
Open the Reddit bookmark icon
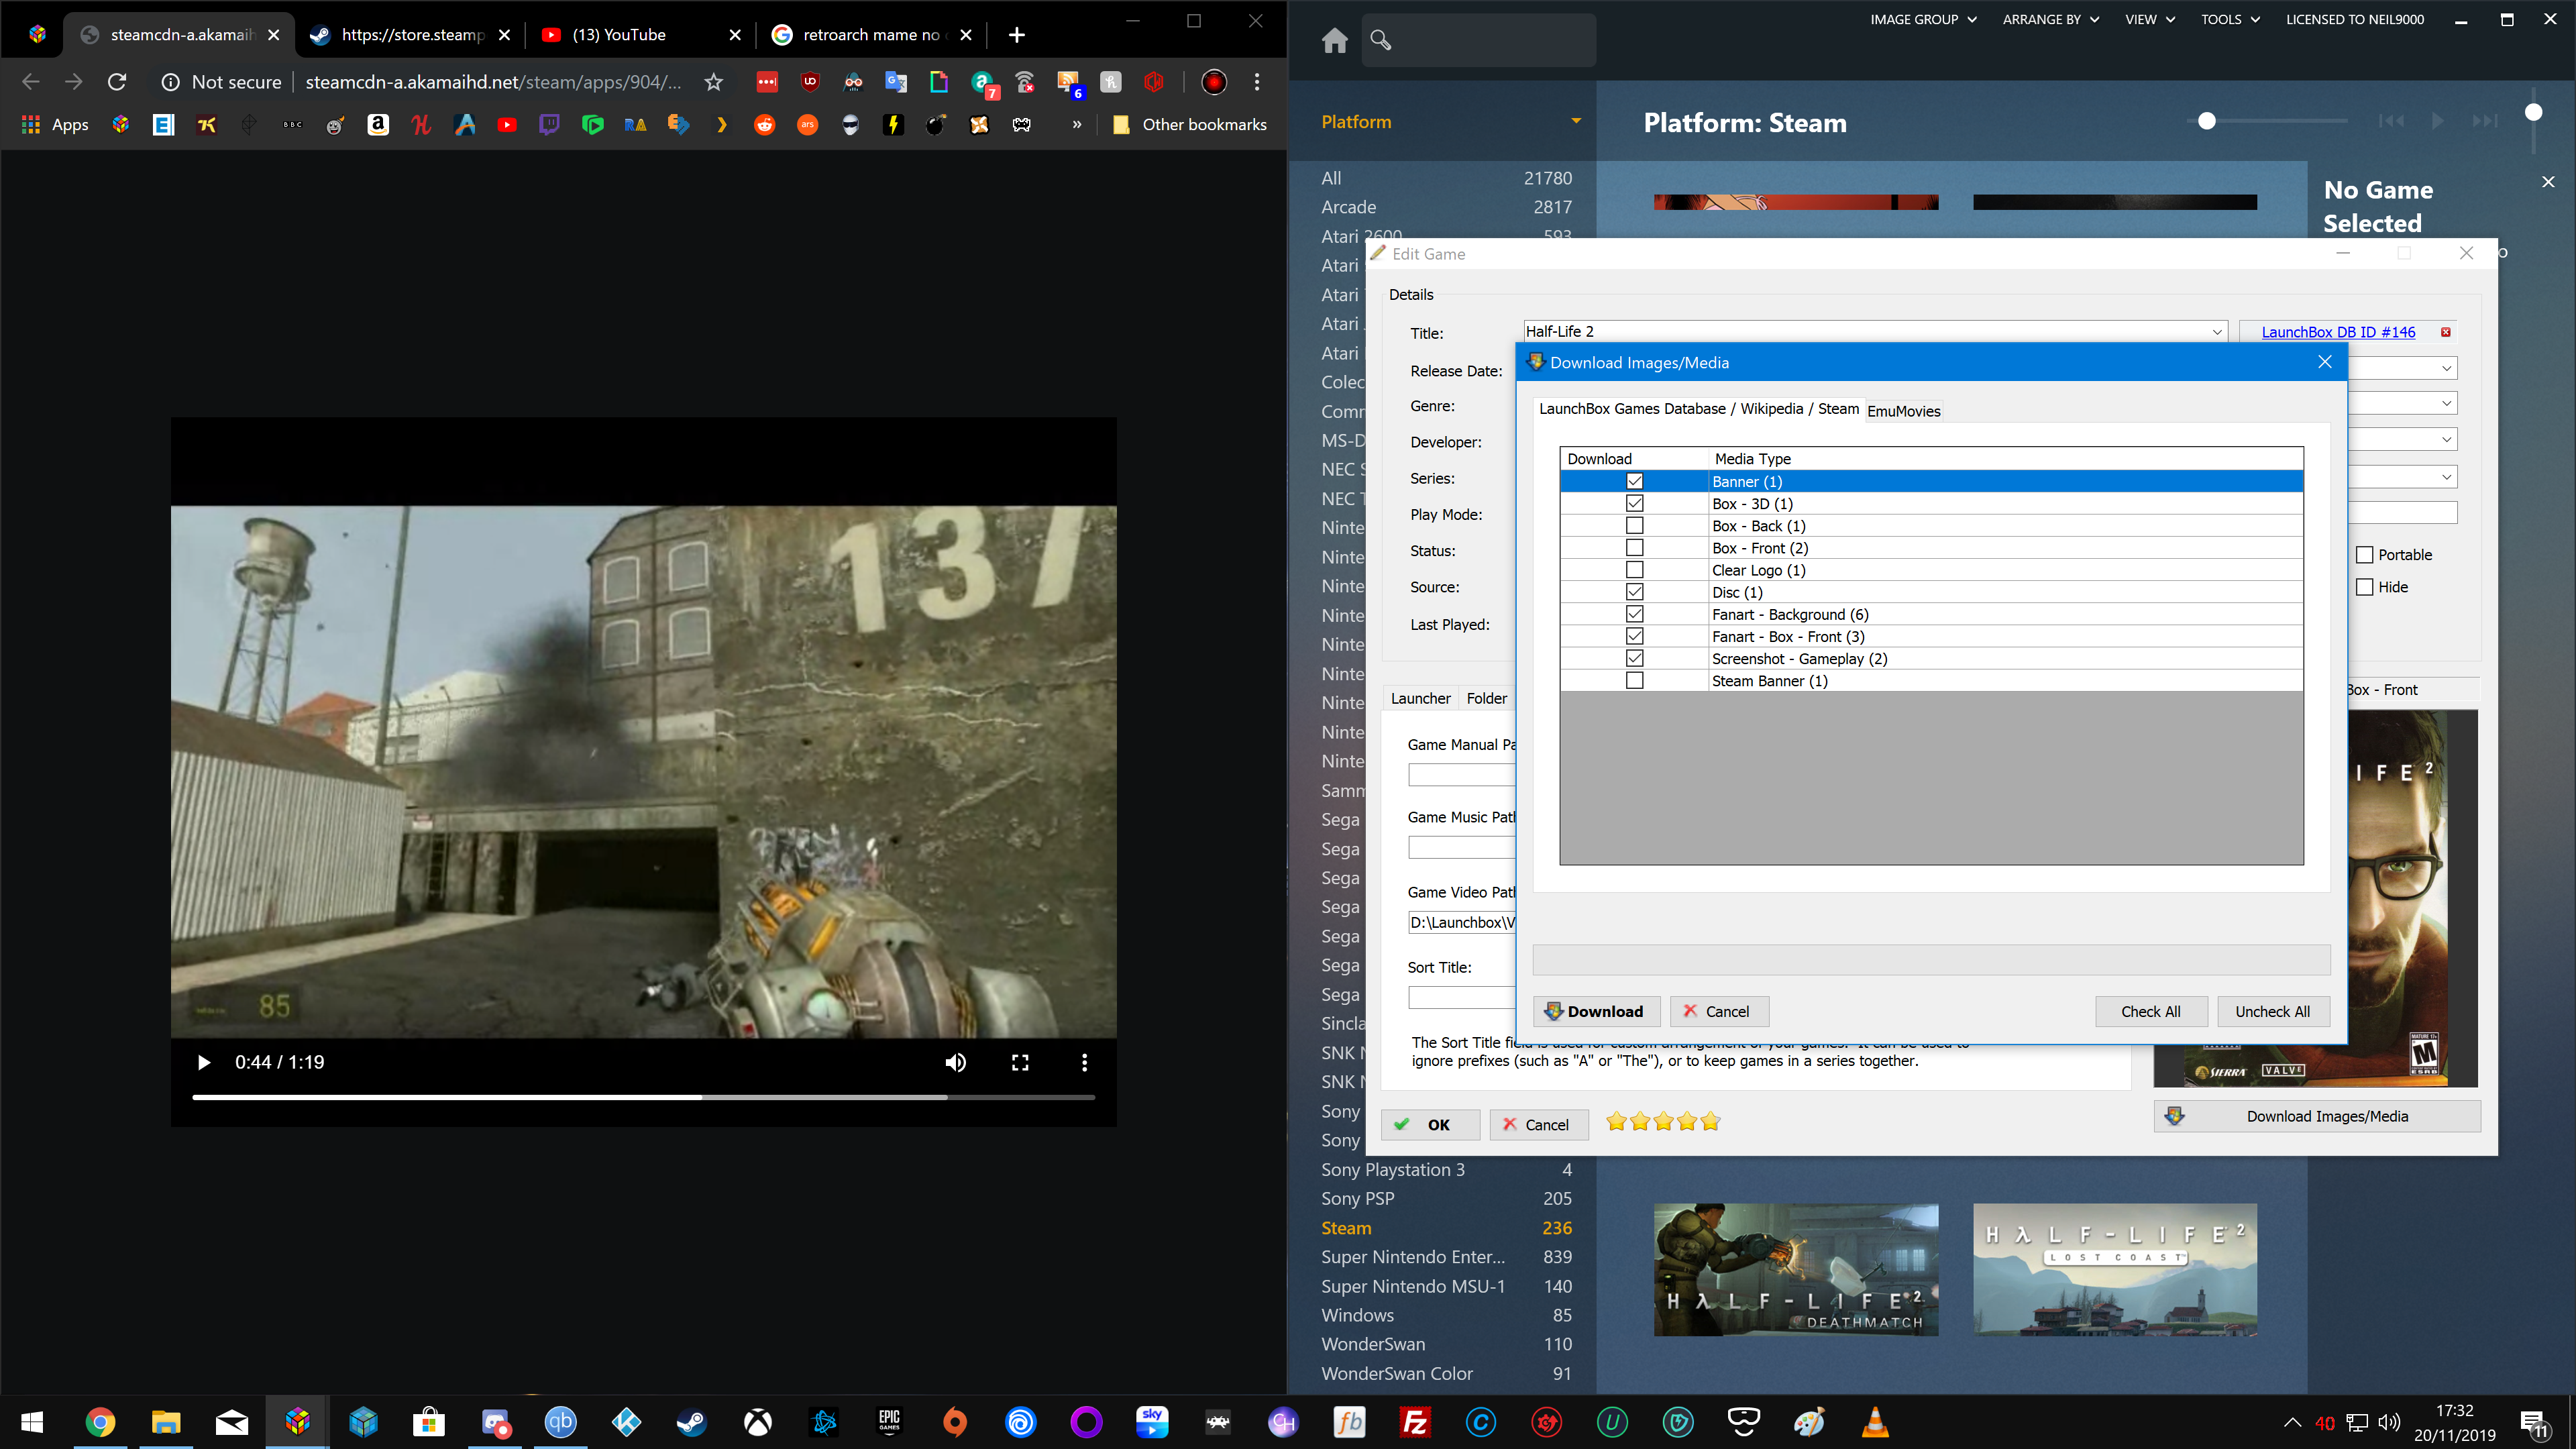pyautogui.click(x=764, y=124)
